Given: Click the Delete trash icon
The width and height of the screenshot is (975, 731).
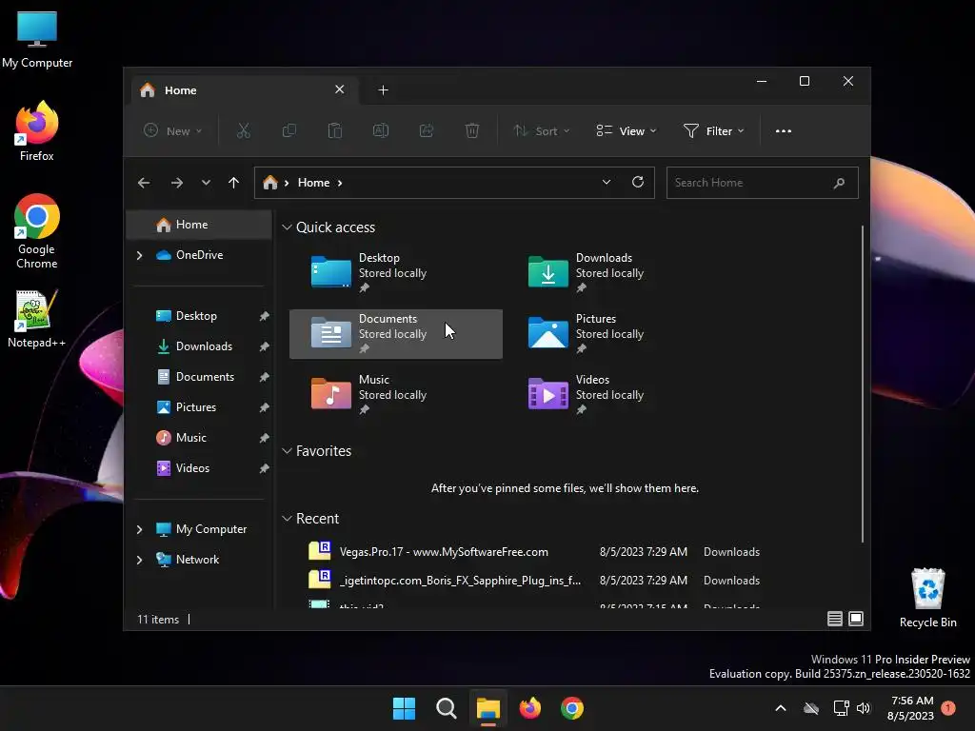Looking at the screenshot, I should 472,130.
